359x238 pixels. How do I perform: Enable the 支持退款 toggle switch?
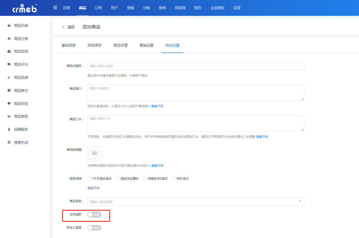click(94, 215)
